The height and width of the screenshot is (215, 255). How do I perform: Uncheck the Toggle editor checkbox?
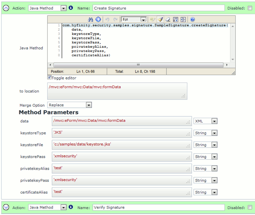(x=49, y=77)
